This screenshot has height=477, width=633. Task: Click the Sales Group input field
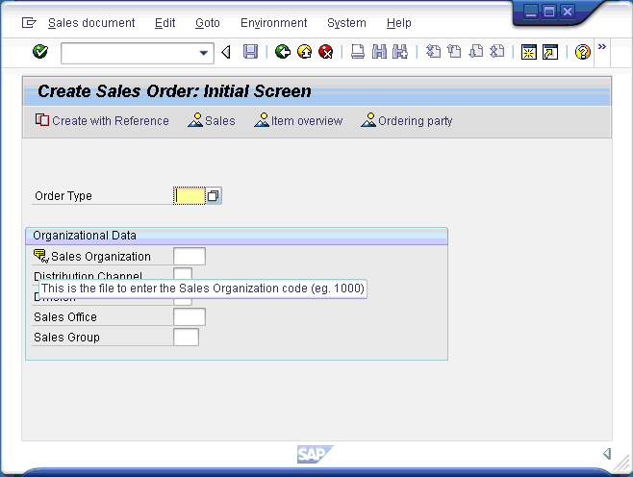[x=186, y=337]
